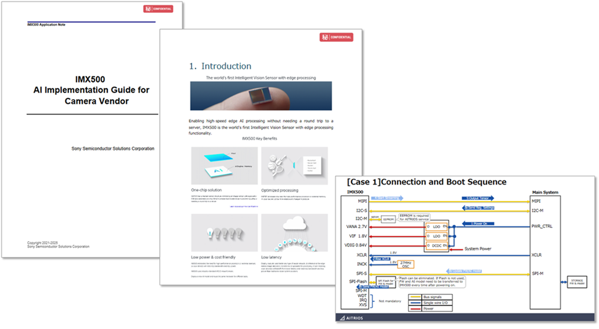This screenshot has height=329, width=599.
Task: Click the 'Rise XCLR' arrow
Action: pyautogui.click(x=380, y=259)
